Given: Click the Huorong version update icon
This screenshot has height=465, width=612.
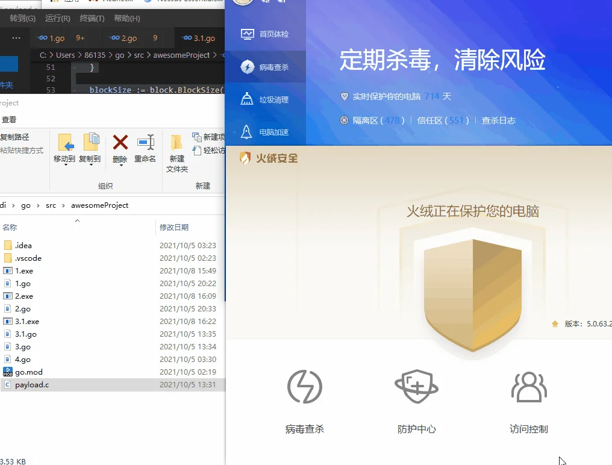Looking at the screenshot, I should 555,323.
